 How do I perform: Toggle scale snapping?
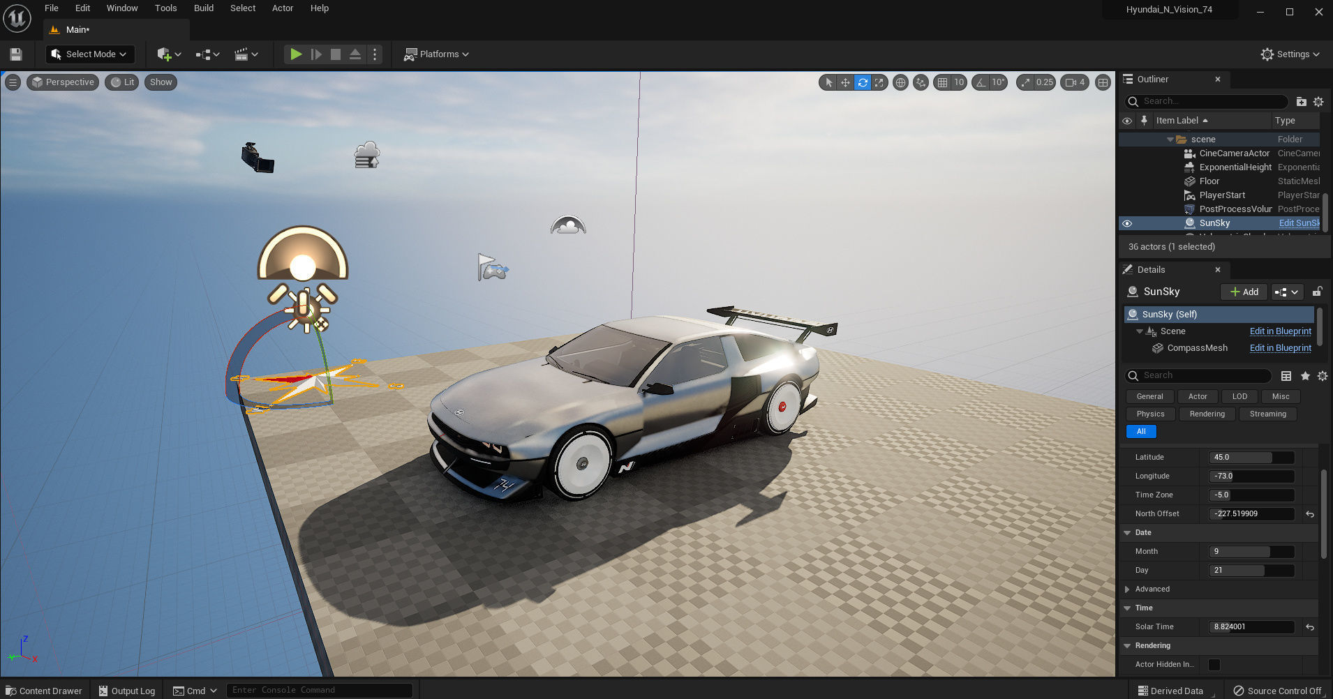pos(1025,82)
